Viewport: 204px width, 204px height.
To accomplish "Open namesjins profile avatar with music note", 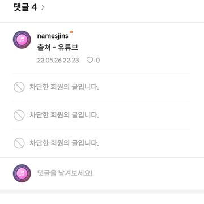I will pos(22,40).
